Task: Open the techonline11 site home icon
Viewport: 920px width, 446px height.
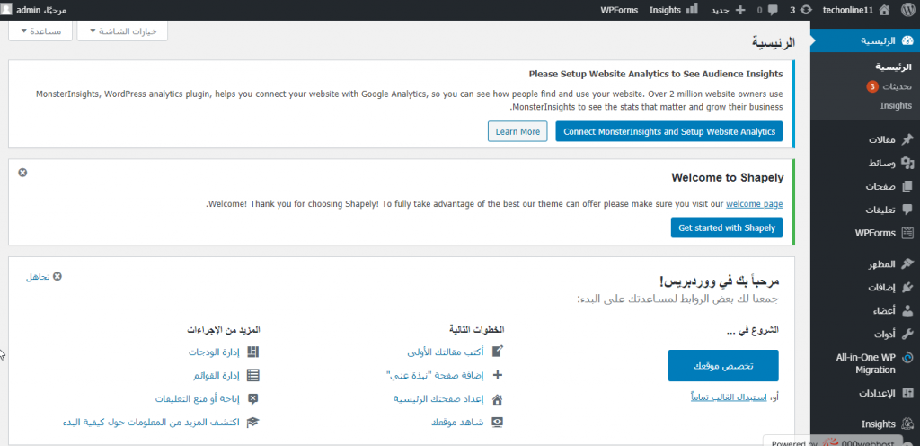Action: point(885,9)
